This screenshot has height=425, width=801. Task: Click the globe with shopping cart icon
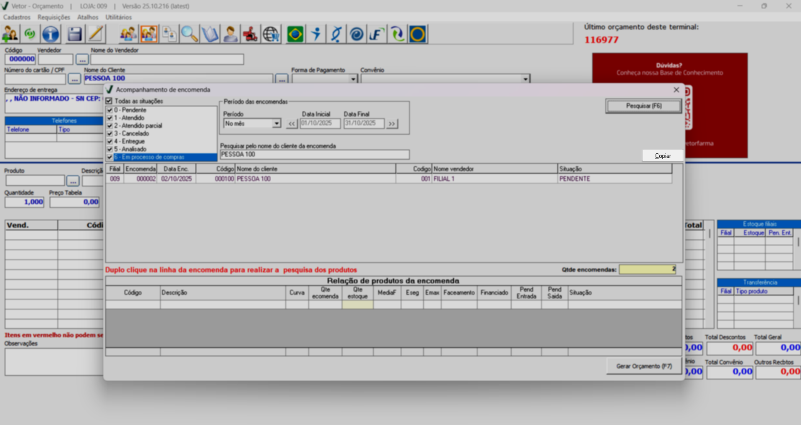[271, 34]
